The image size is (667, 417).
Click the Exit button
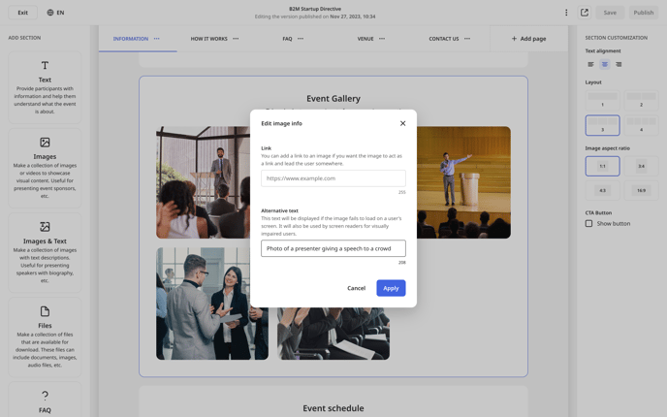[22, 13]
